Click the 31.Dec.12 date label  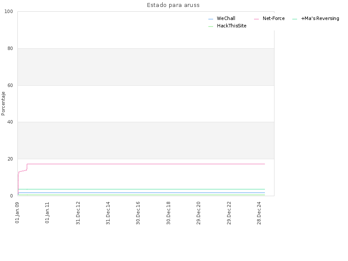point(78,213)
